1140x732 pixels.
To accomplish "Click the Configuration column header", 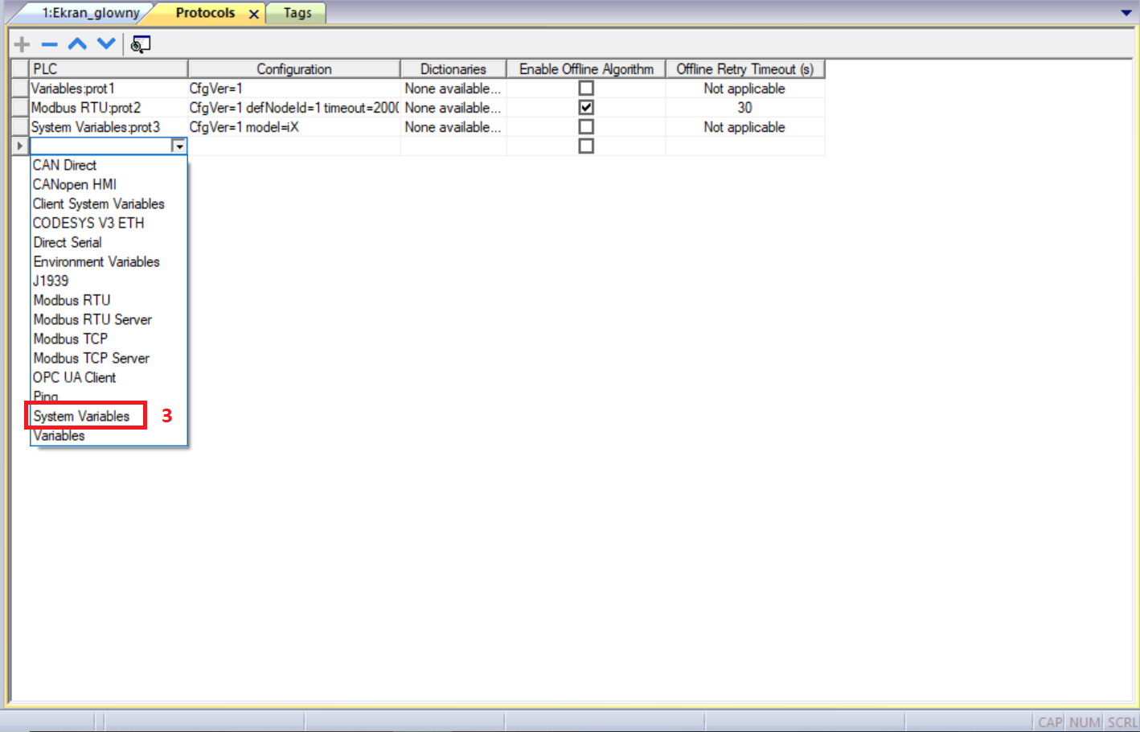I will coord(294,69).
